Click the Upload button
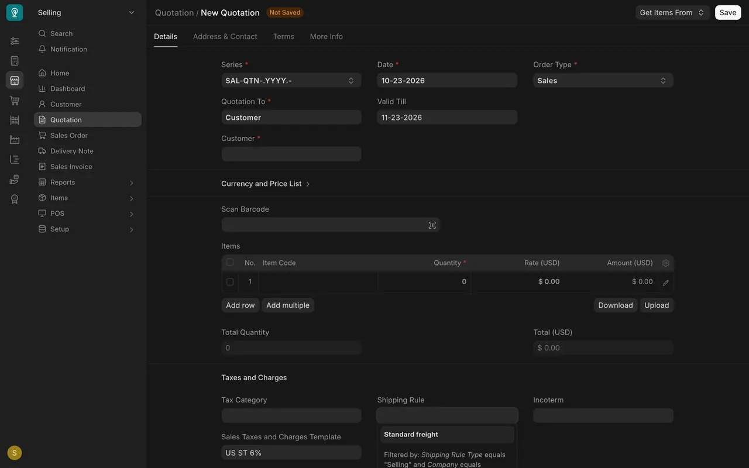749x468 pixels. 657,305
